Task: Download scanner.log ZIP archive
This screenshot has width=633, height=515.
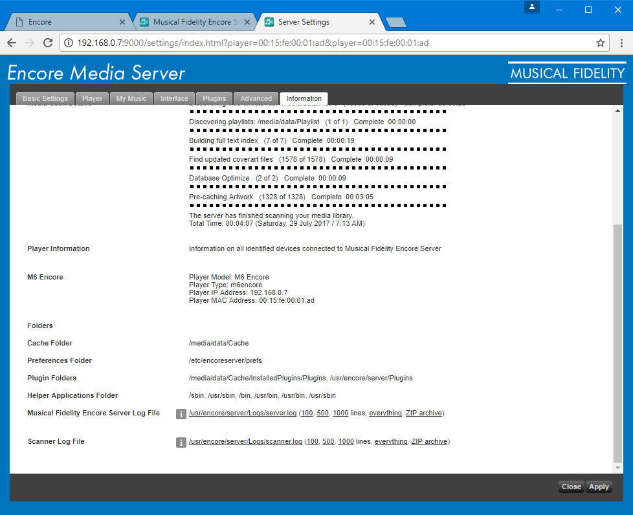Action: (x=429, y=441)
